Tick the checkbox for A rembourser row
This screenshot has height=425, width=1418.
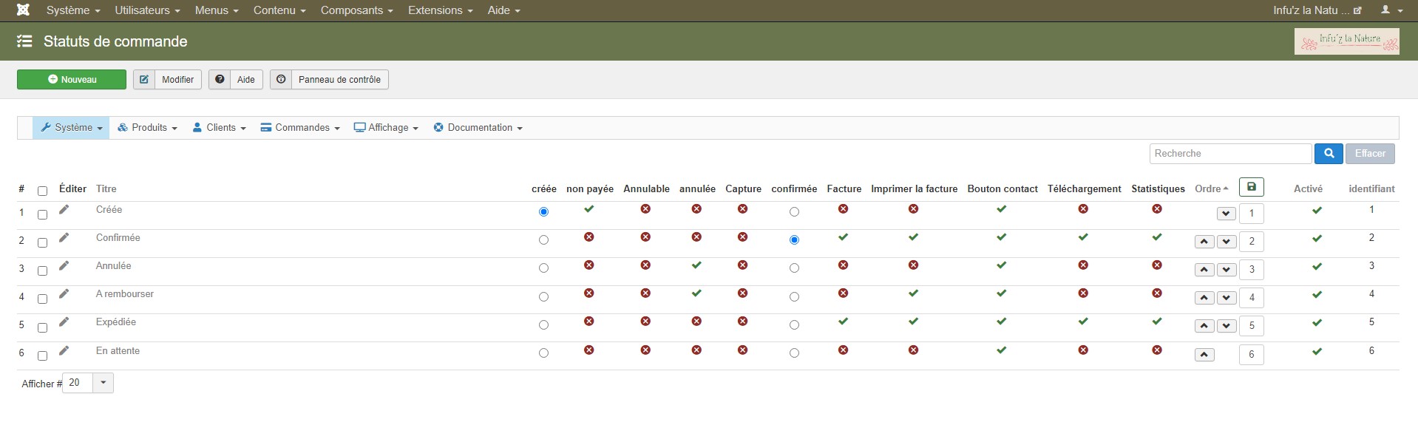click(42, 299)
